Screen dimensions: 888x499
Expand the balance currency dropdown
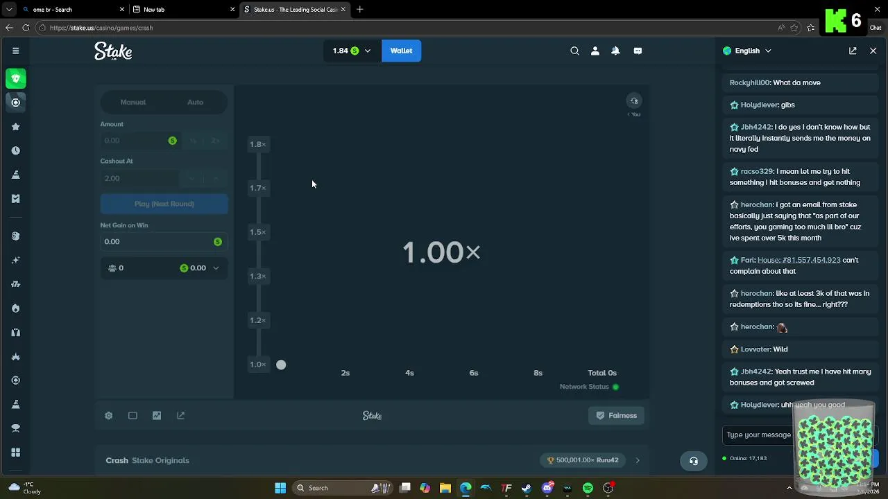tap(368, 51)
